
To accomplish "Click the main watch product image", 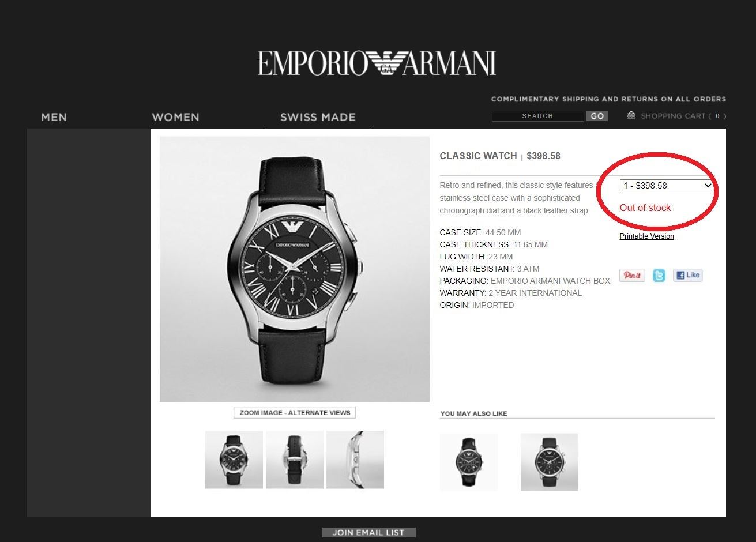I will pyautogui.click(x=295, y=269).
